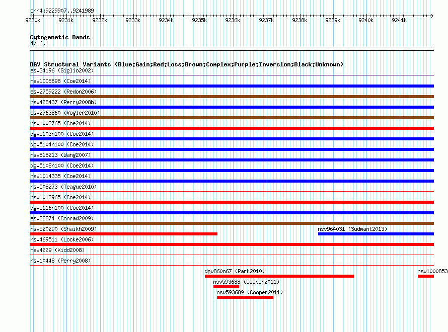Click nsv593689 (Cooper2011) label
This screenshot has width=448, height=332.
(x=250, y=292)
